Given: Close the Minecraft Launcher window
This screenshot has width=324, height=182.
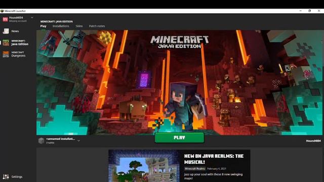Looking at the screenshot, I should pos(319,11).
